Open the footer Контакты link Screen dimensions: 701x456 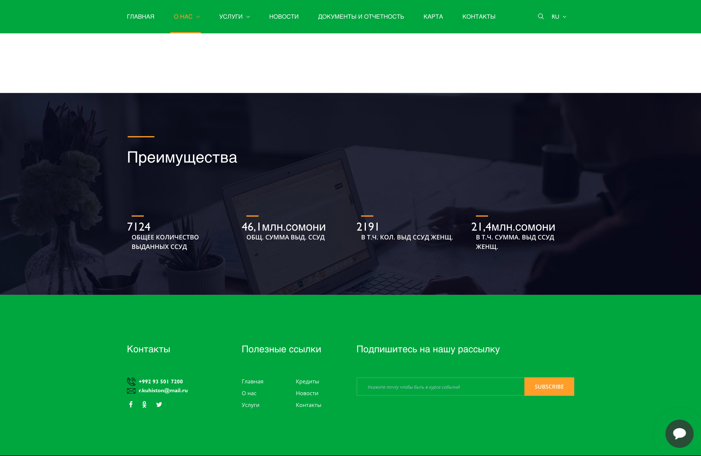[309, 405]
